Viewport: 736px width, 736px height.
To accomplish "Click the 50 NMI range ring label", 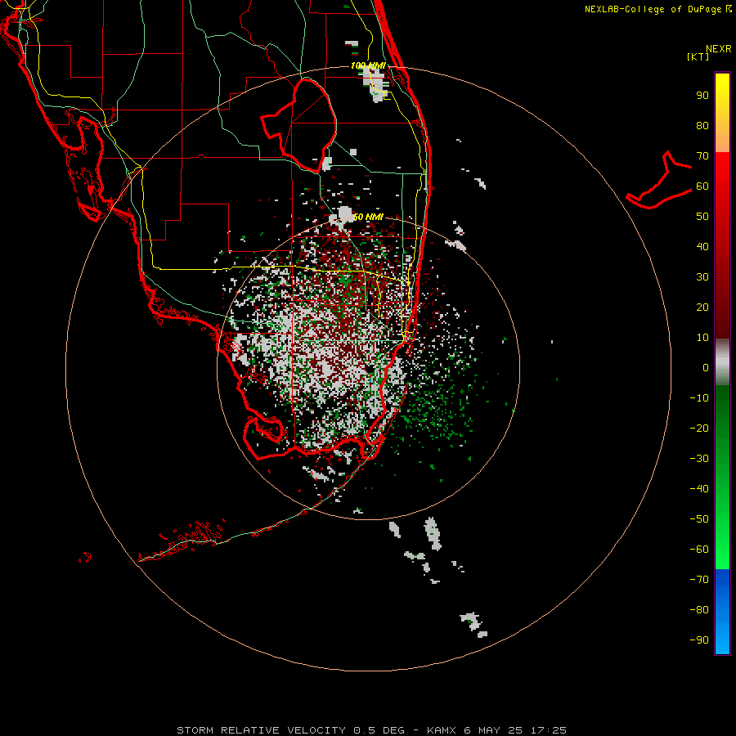I will [x=368, y=217].
